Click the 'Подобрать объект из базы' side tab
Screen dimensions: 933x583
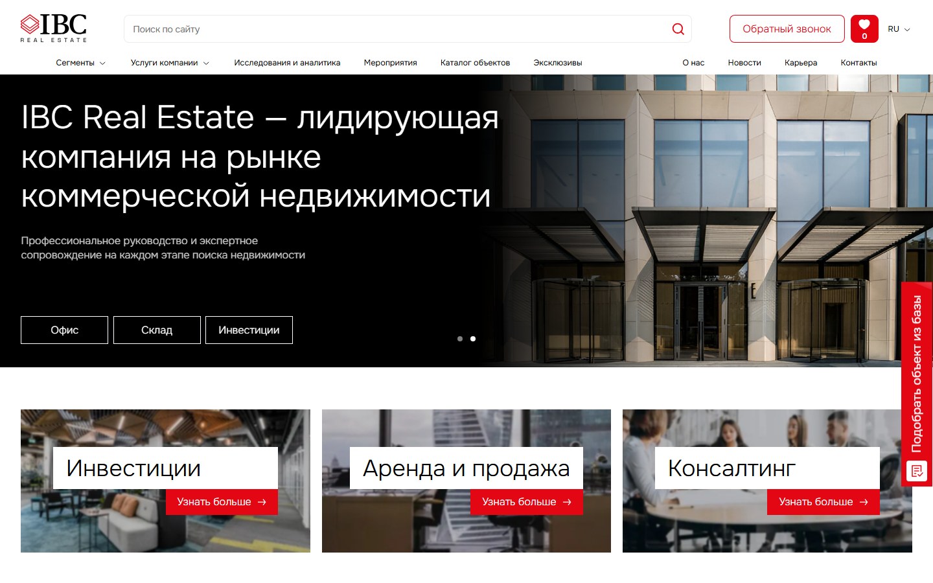point(917,383)
